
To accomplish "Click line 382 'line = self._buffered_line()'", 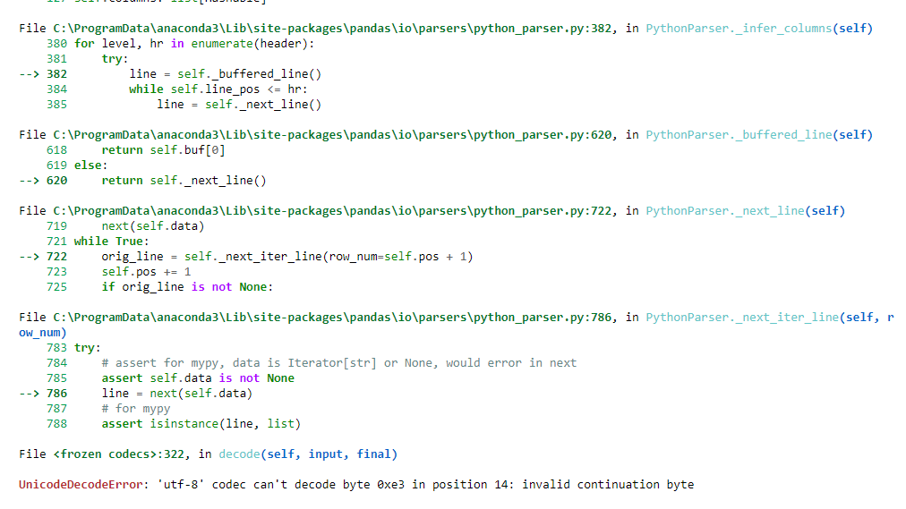I will tap(226, 74).
